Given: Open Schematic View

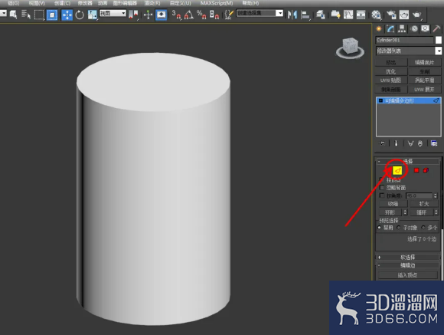Looking at the screenshot, I should point(361,15).
